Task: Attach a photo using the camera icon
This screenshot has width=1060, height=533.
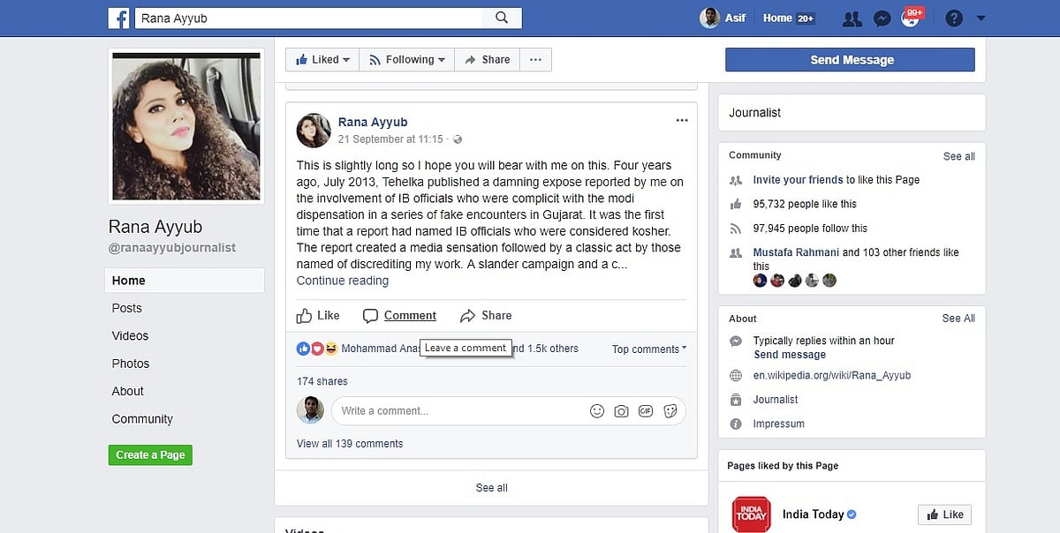Action: click(621, 411)
